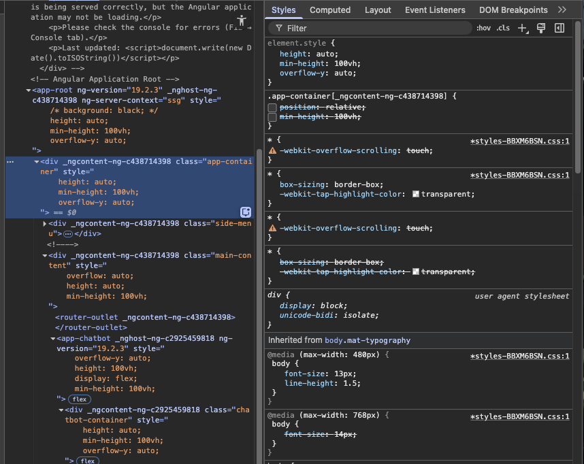This screenshot has height=464, width=584.
Task: Click the copy element icon on app-root
Action: (246, 212)
